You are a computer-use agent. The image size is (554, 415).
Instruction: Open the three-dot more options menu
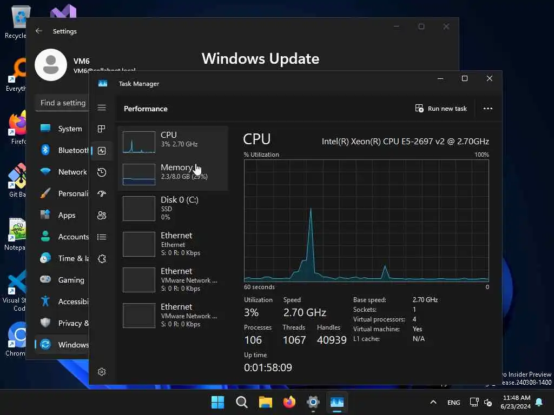[x=487, y=108]
